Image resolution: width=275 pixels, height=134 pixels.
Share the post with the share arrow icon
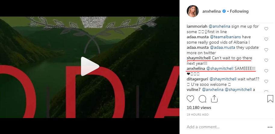tap(214, 99)
